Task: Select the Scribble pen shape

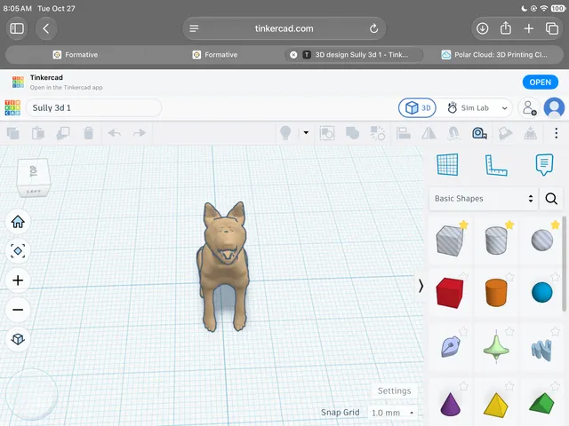Action: [451, 346]
